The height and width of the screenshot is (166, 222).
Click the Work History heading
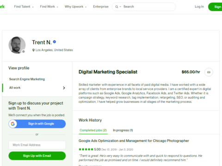(x=90, y=120)
